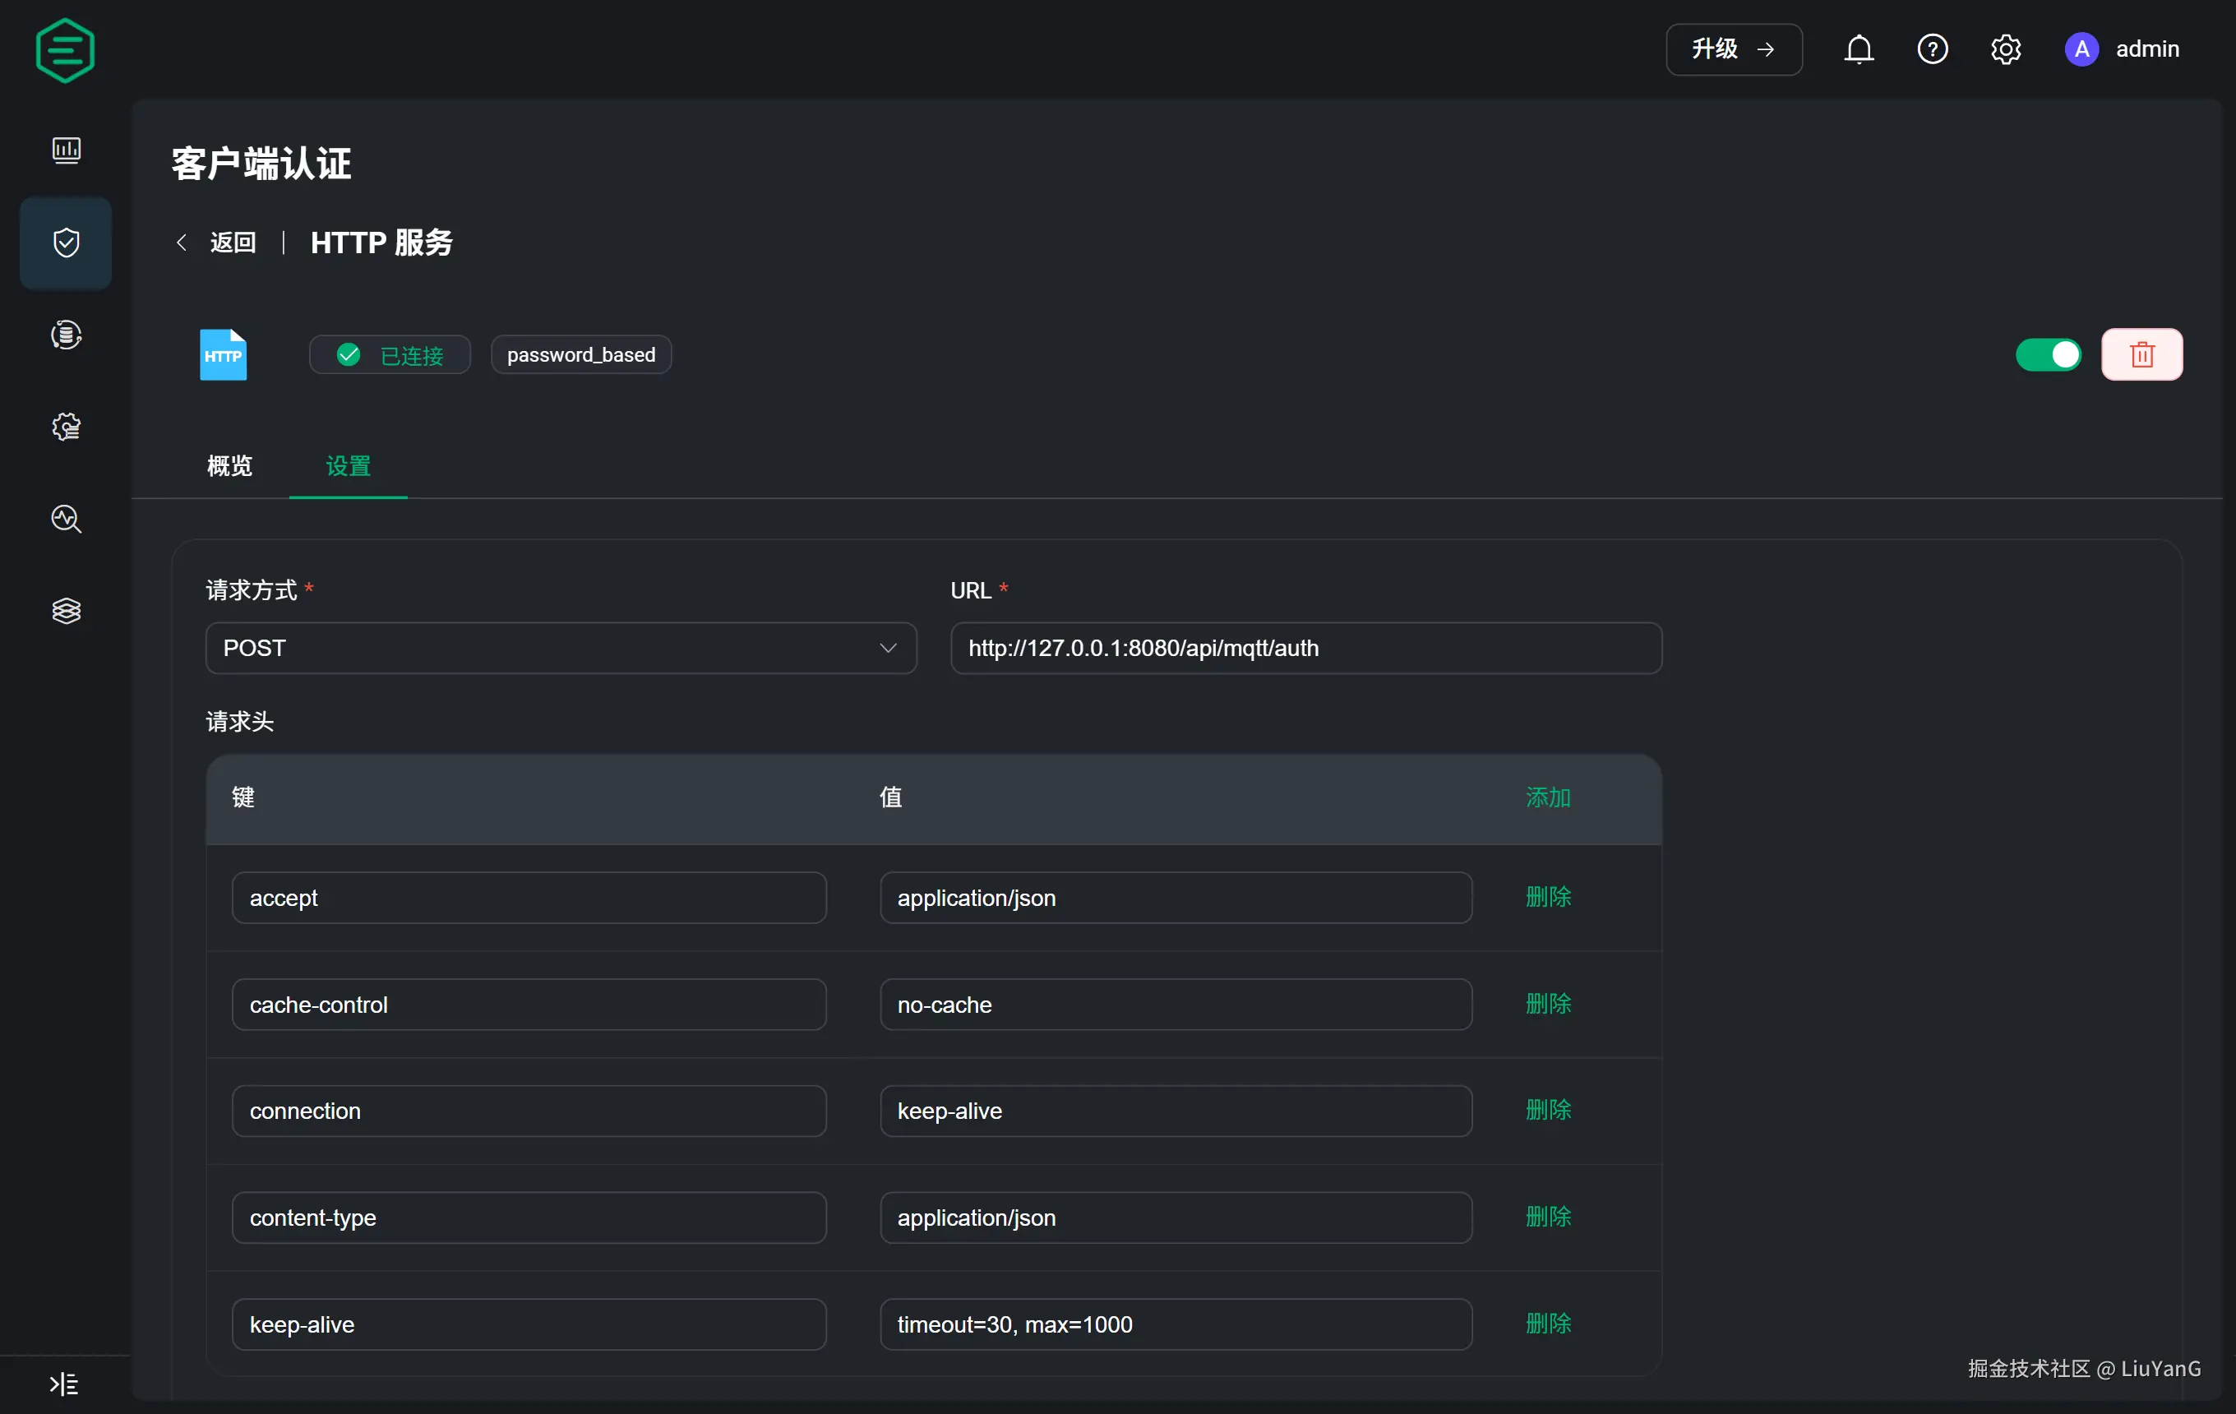Click the 升级 upgrade button

point(1734,49)
